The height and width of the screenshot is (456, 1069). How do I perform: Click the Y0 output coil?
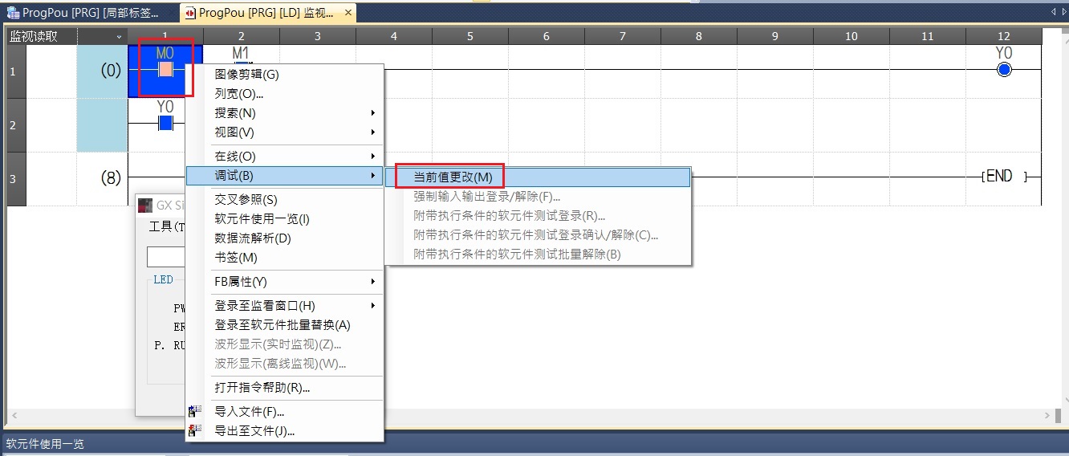point(1003,70)
